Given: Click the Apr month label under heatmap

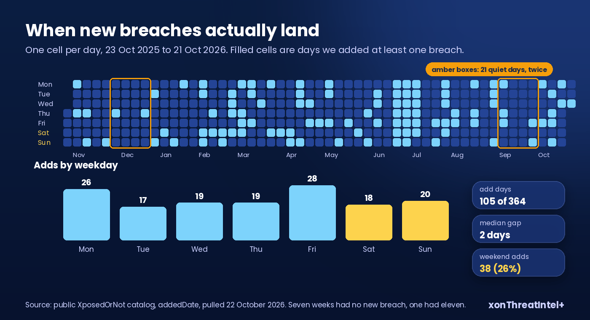Looking at the screenshot, I should pos(291,155).
